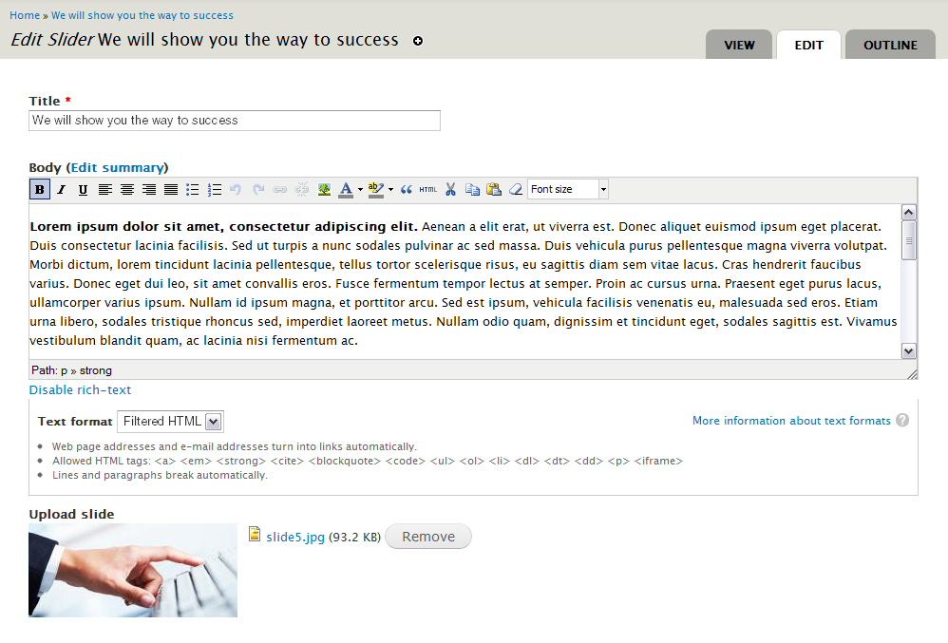Open HTML source editor

point(428,190)
